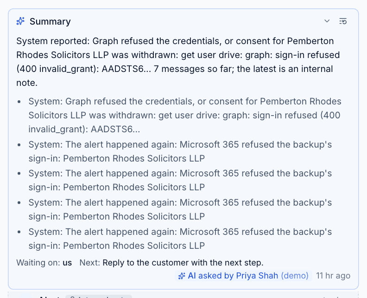Screen dimensions: 367x298
Task: Open the "AI asked by Priya Shah" badge
Action: 243,276
